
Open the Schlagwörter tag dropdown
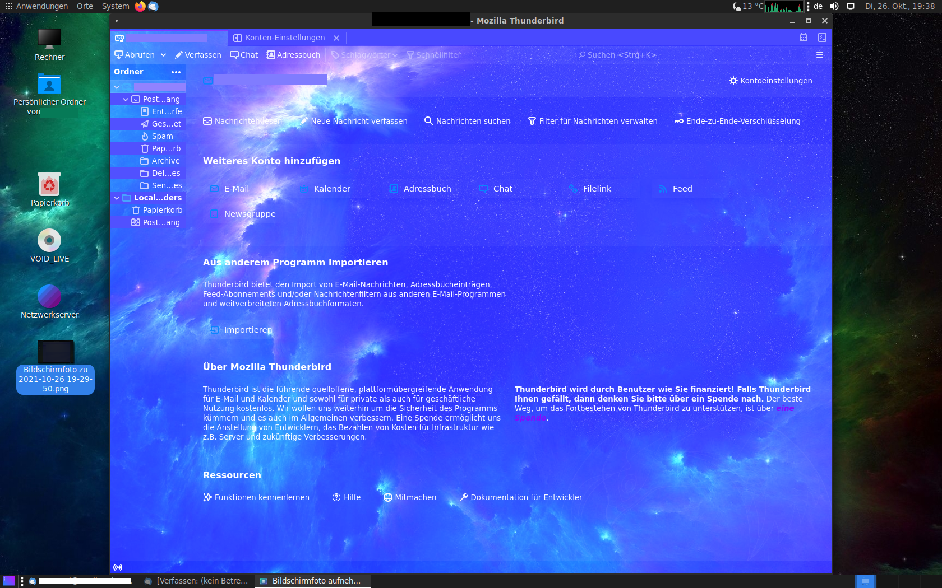(364, 55)
